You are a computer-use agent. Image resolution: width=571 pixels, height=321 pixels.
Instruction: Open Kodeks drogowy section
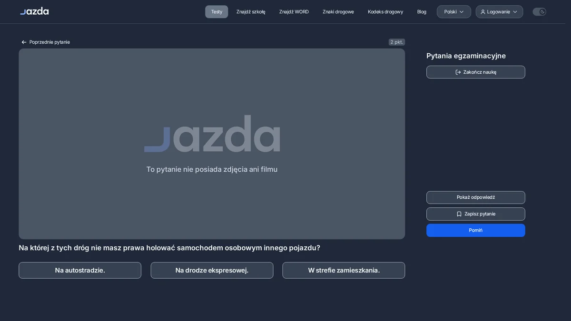[385, 12]
